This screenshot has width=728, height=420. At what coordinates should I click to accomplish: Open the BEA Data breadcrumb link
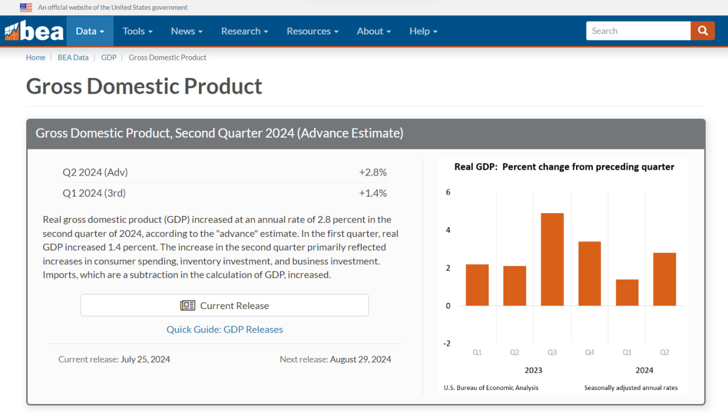(73, 57)
